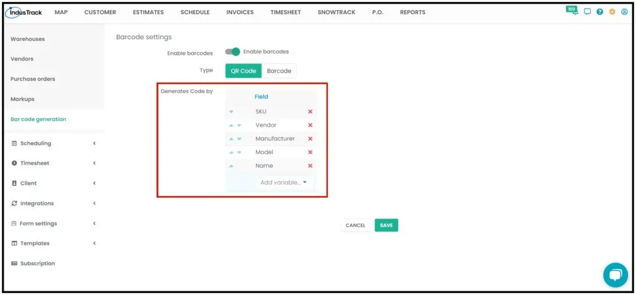This screenshot has width=636, height=295.
Task: Click the Integrations sync icon in sidebar
Action: 14,203
